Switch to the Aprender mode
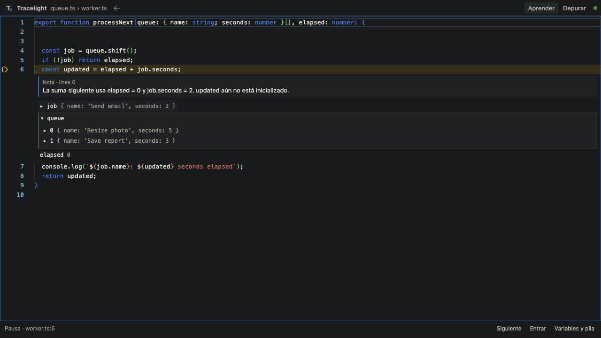Image resolution: width=601 pixels, height=338 pixels. pos(541,8)
